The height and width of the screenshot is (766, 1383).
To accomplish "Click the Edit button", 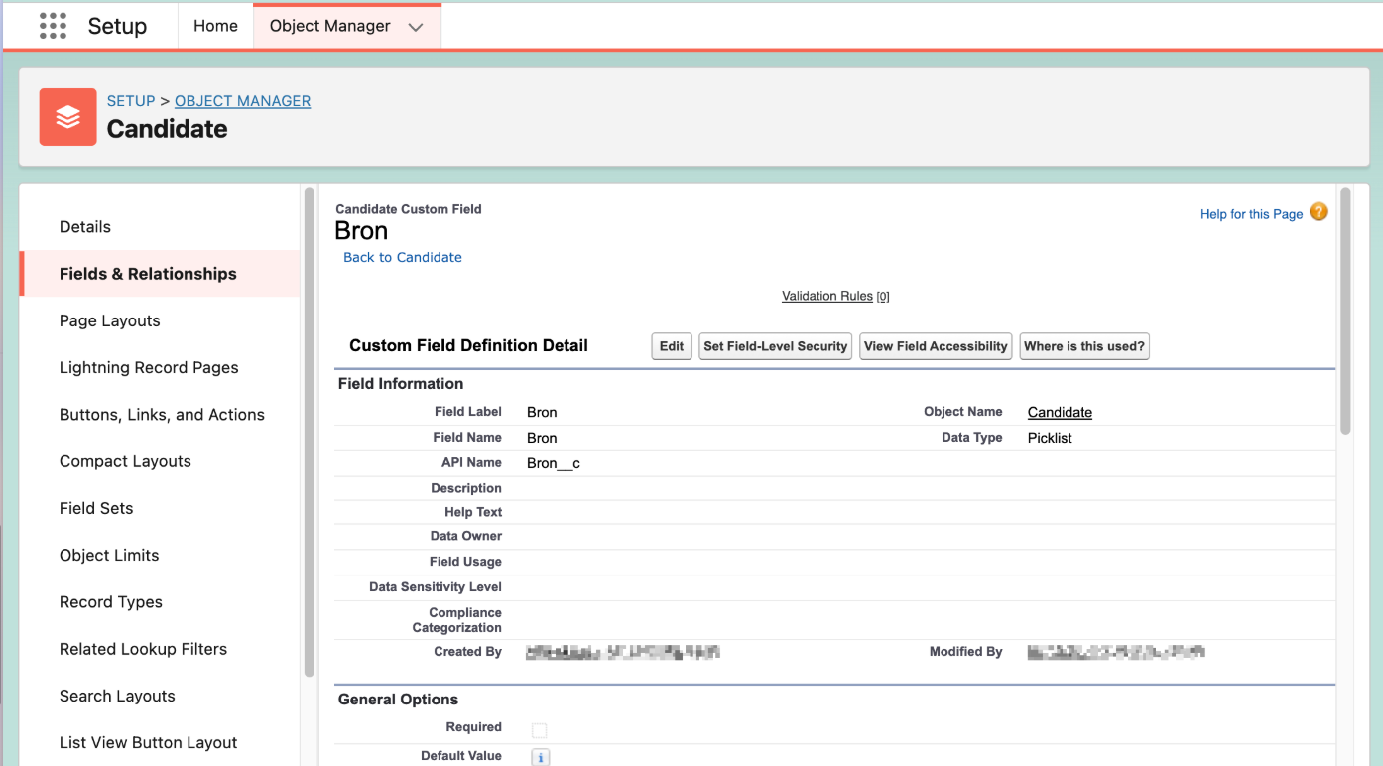I will pyautogui.click(x=672, y=346).
